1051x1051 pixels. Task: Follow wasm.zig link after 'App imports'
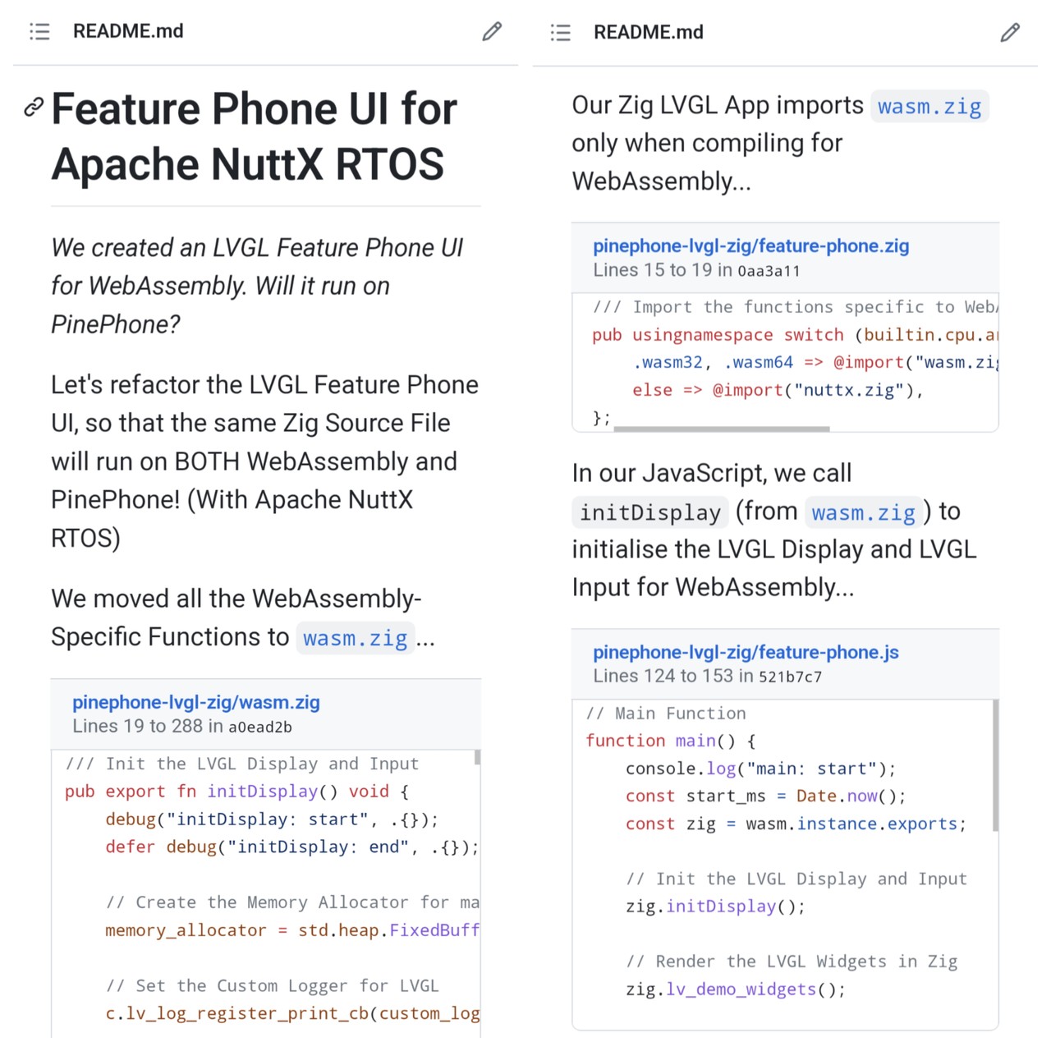929,107
